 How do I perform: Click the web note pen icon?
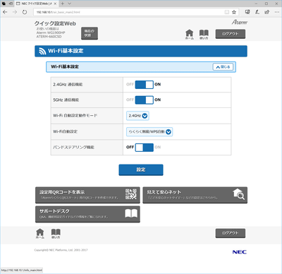pyautogui.click(x=257, y=12)
